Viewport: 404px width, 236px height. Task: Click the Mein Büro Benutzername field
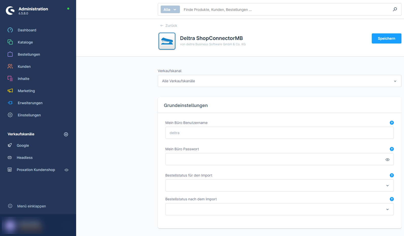(x=279, y=133)
